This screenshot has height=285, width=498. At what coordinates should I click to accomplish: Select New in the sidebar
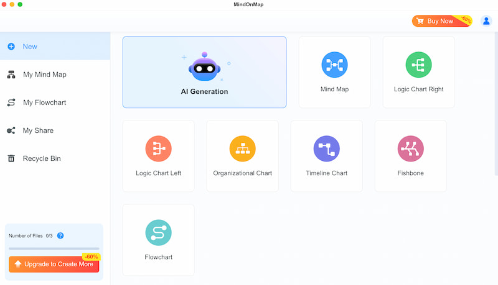click(30, 47)
